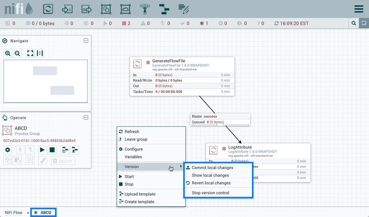
Task: Open the search icon in the status bar
Action: coord(353,23)
